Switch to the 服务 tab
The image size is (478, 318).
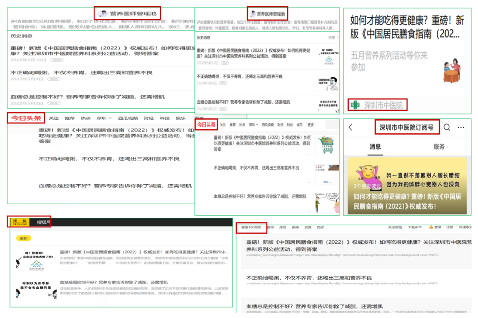[x=439, y=147]
